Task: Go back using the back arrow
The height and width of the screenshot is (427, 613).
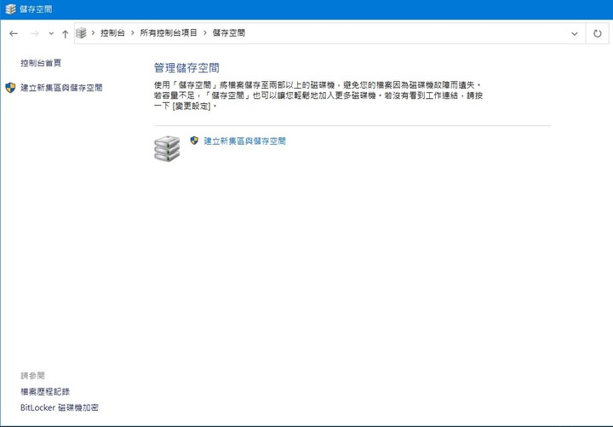Action: point(14,33)
